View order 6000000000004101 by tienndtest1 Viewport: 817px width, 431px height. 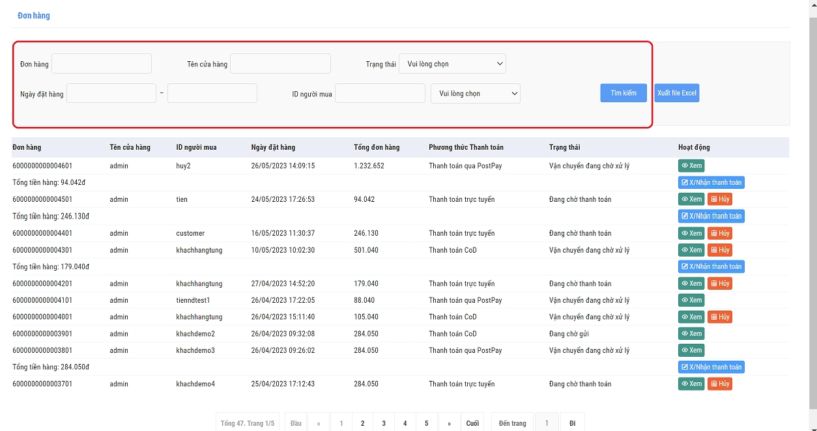[691, 300]
